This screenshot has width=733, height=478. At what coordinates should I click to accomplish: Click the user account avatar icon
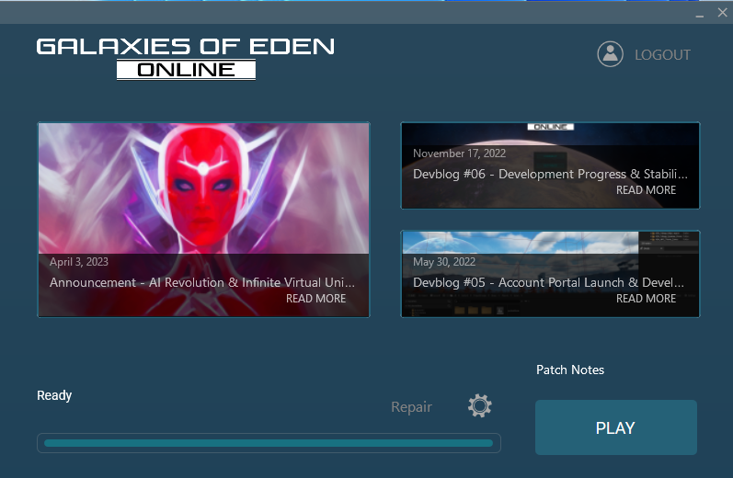pyautogui.click(x=610, y=54)
